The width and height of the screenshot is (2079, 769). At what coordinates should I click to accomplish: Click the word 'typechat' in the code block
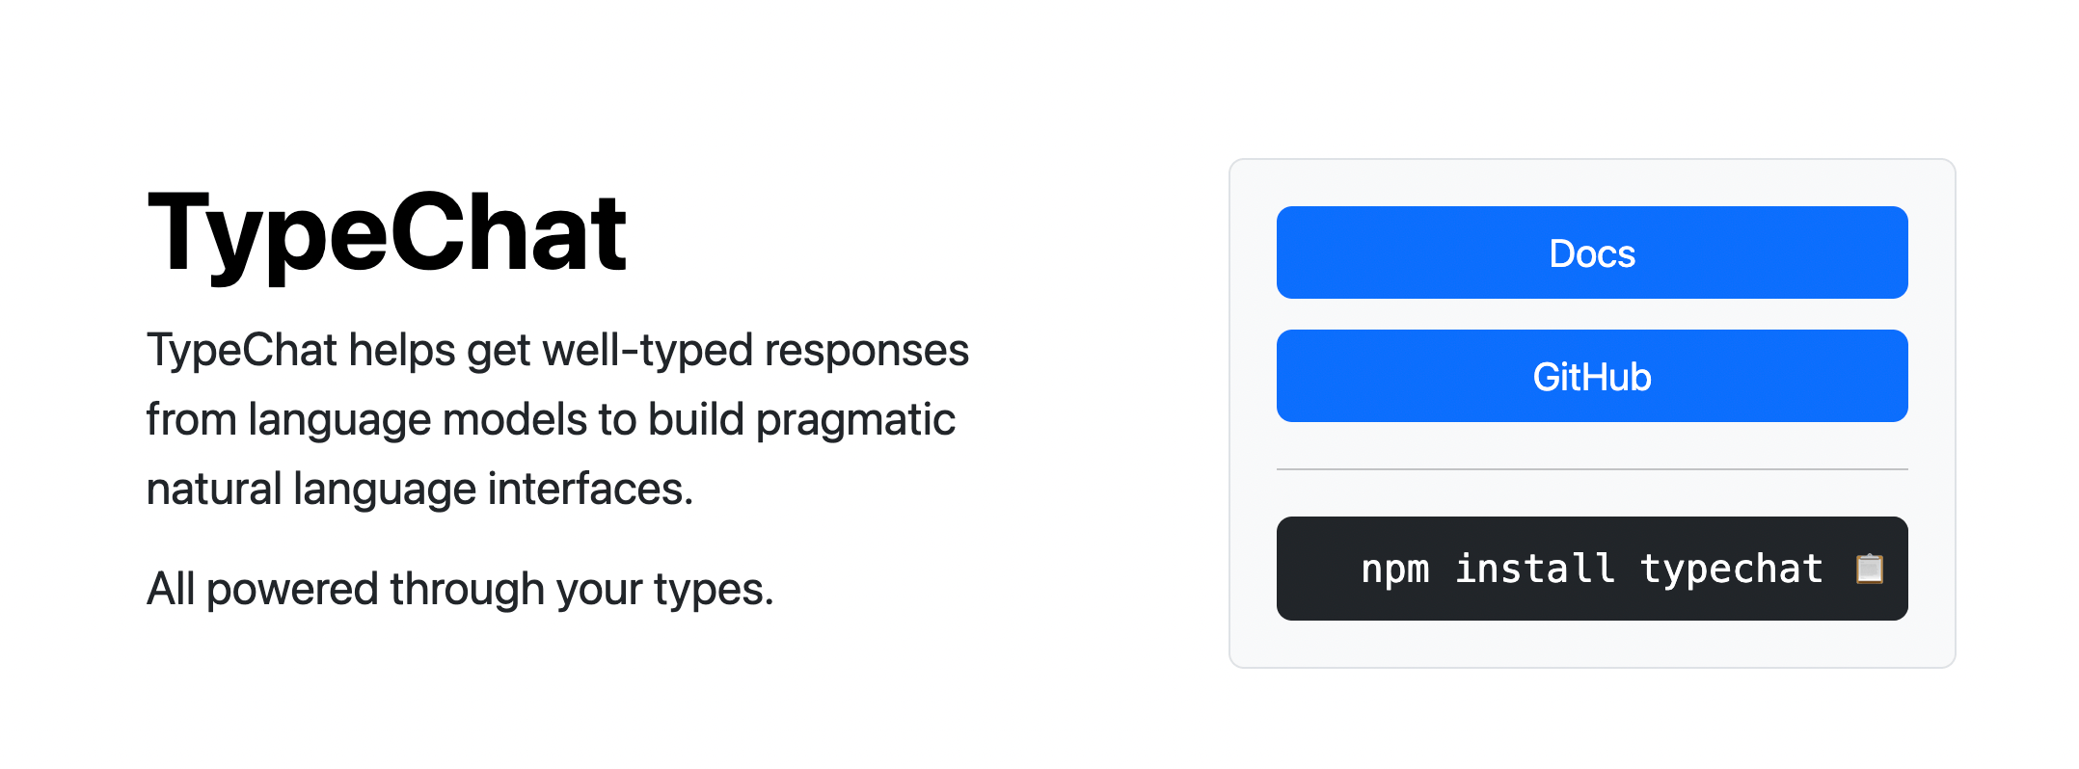[1732, 570]
